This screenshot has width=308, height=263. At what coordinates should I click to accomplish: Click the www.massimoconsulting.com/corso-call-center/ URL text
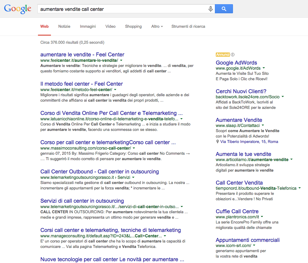(86, 148)
